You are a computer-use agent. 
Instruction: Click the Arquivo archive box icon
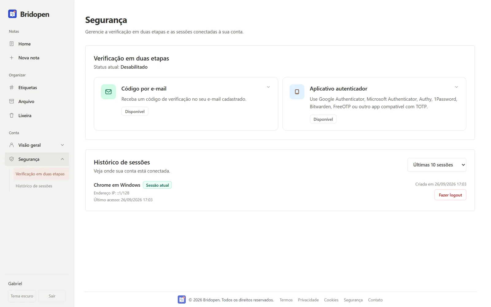(x=12, y=101)
